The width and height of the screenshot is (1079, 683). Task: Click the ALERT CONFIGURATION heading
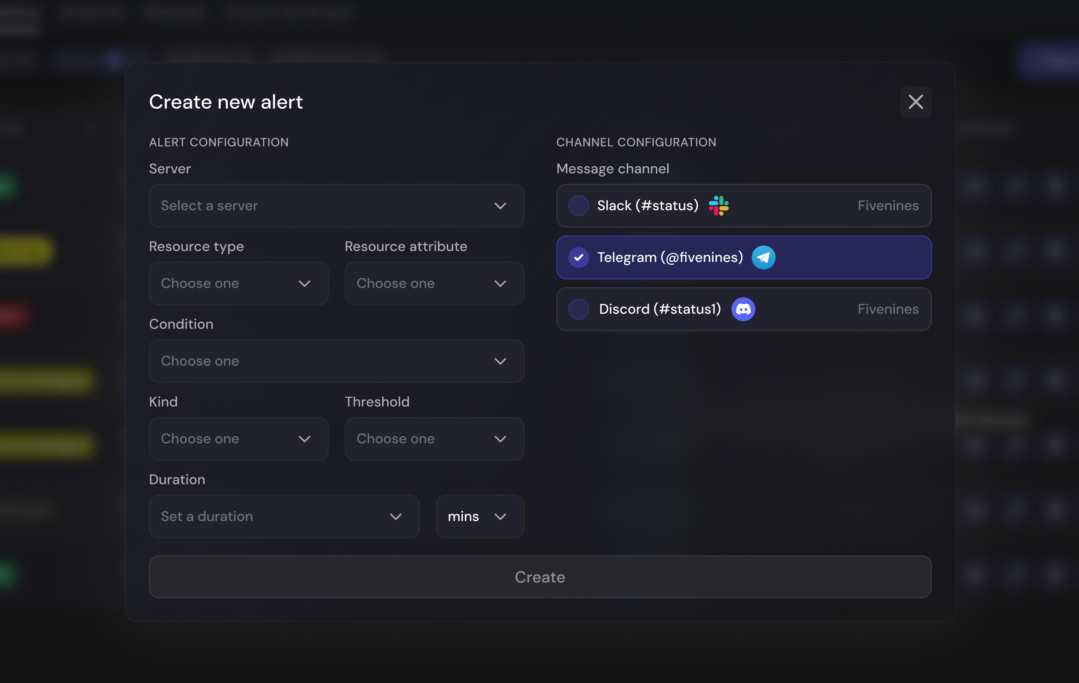click(219, 142)
